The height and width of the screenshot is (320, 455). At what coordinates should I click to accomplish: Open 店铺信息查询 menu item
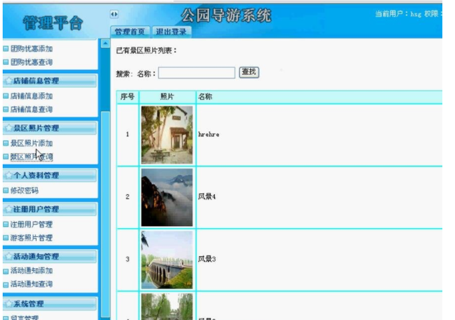click(x=31, y=109)
